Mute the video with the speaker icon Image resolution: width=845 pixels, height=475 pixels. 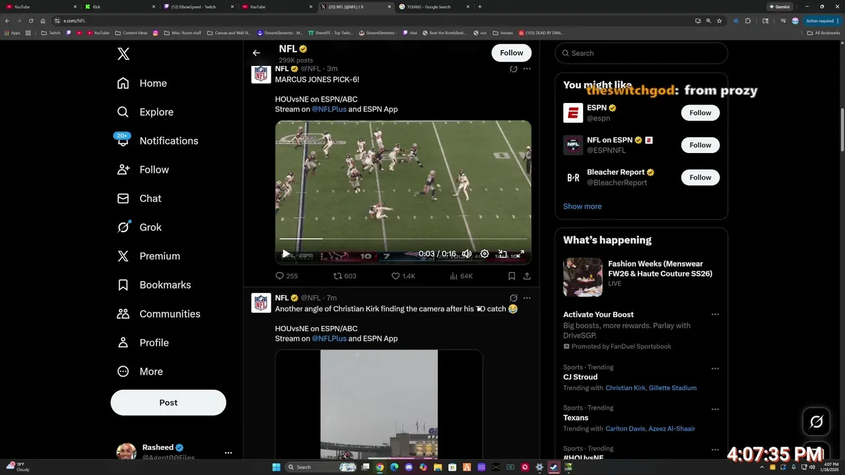467,254
